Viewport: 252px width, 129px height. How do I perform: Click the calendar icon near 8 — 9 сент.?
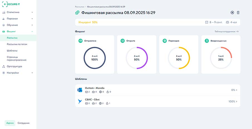point(207,22)
